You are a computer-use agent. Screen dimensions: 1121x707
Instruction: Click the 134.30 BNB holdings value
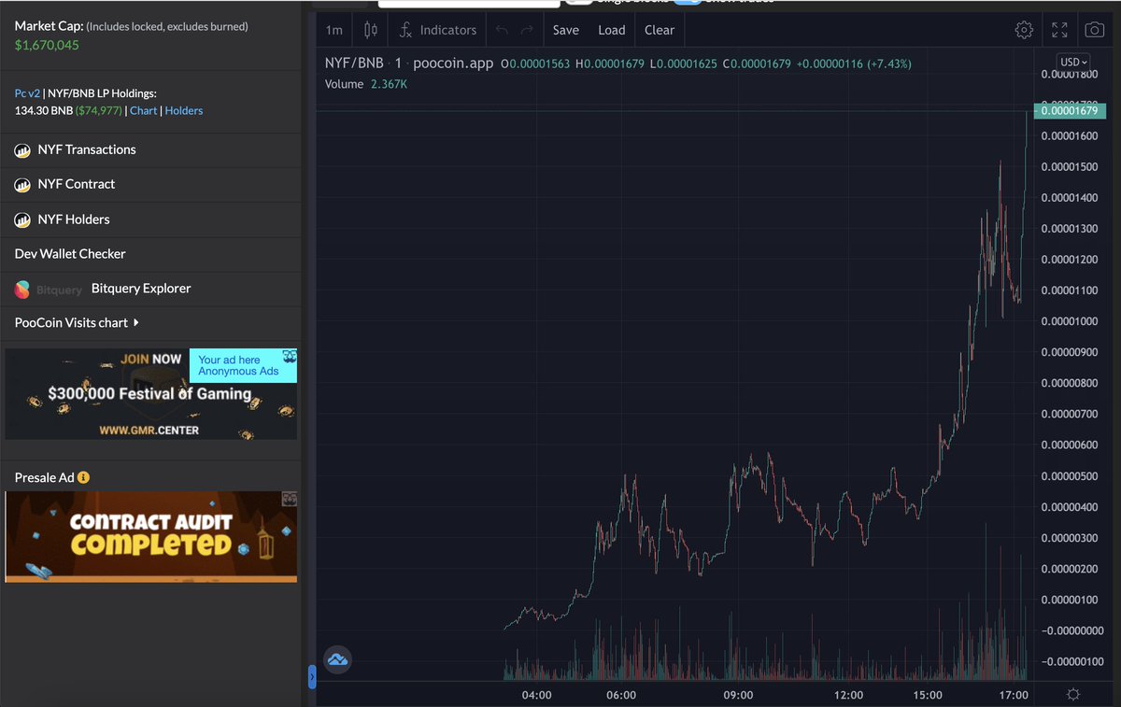pos(43,110)
